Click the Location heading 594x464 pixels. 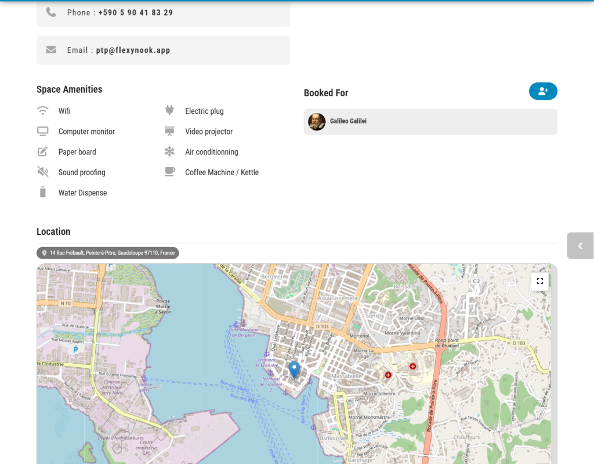click(x=53, y=232)
